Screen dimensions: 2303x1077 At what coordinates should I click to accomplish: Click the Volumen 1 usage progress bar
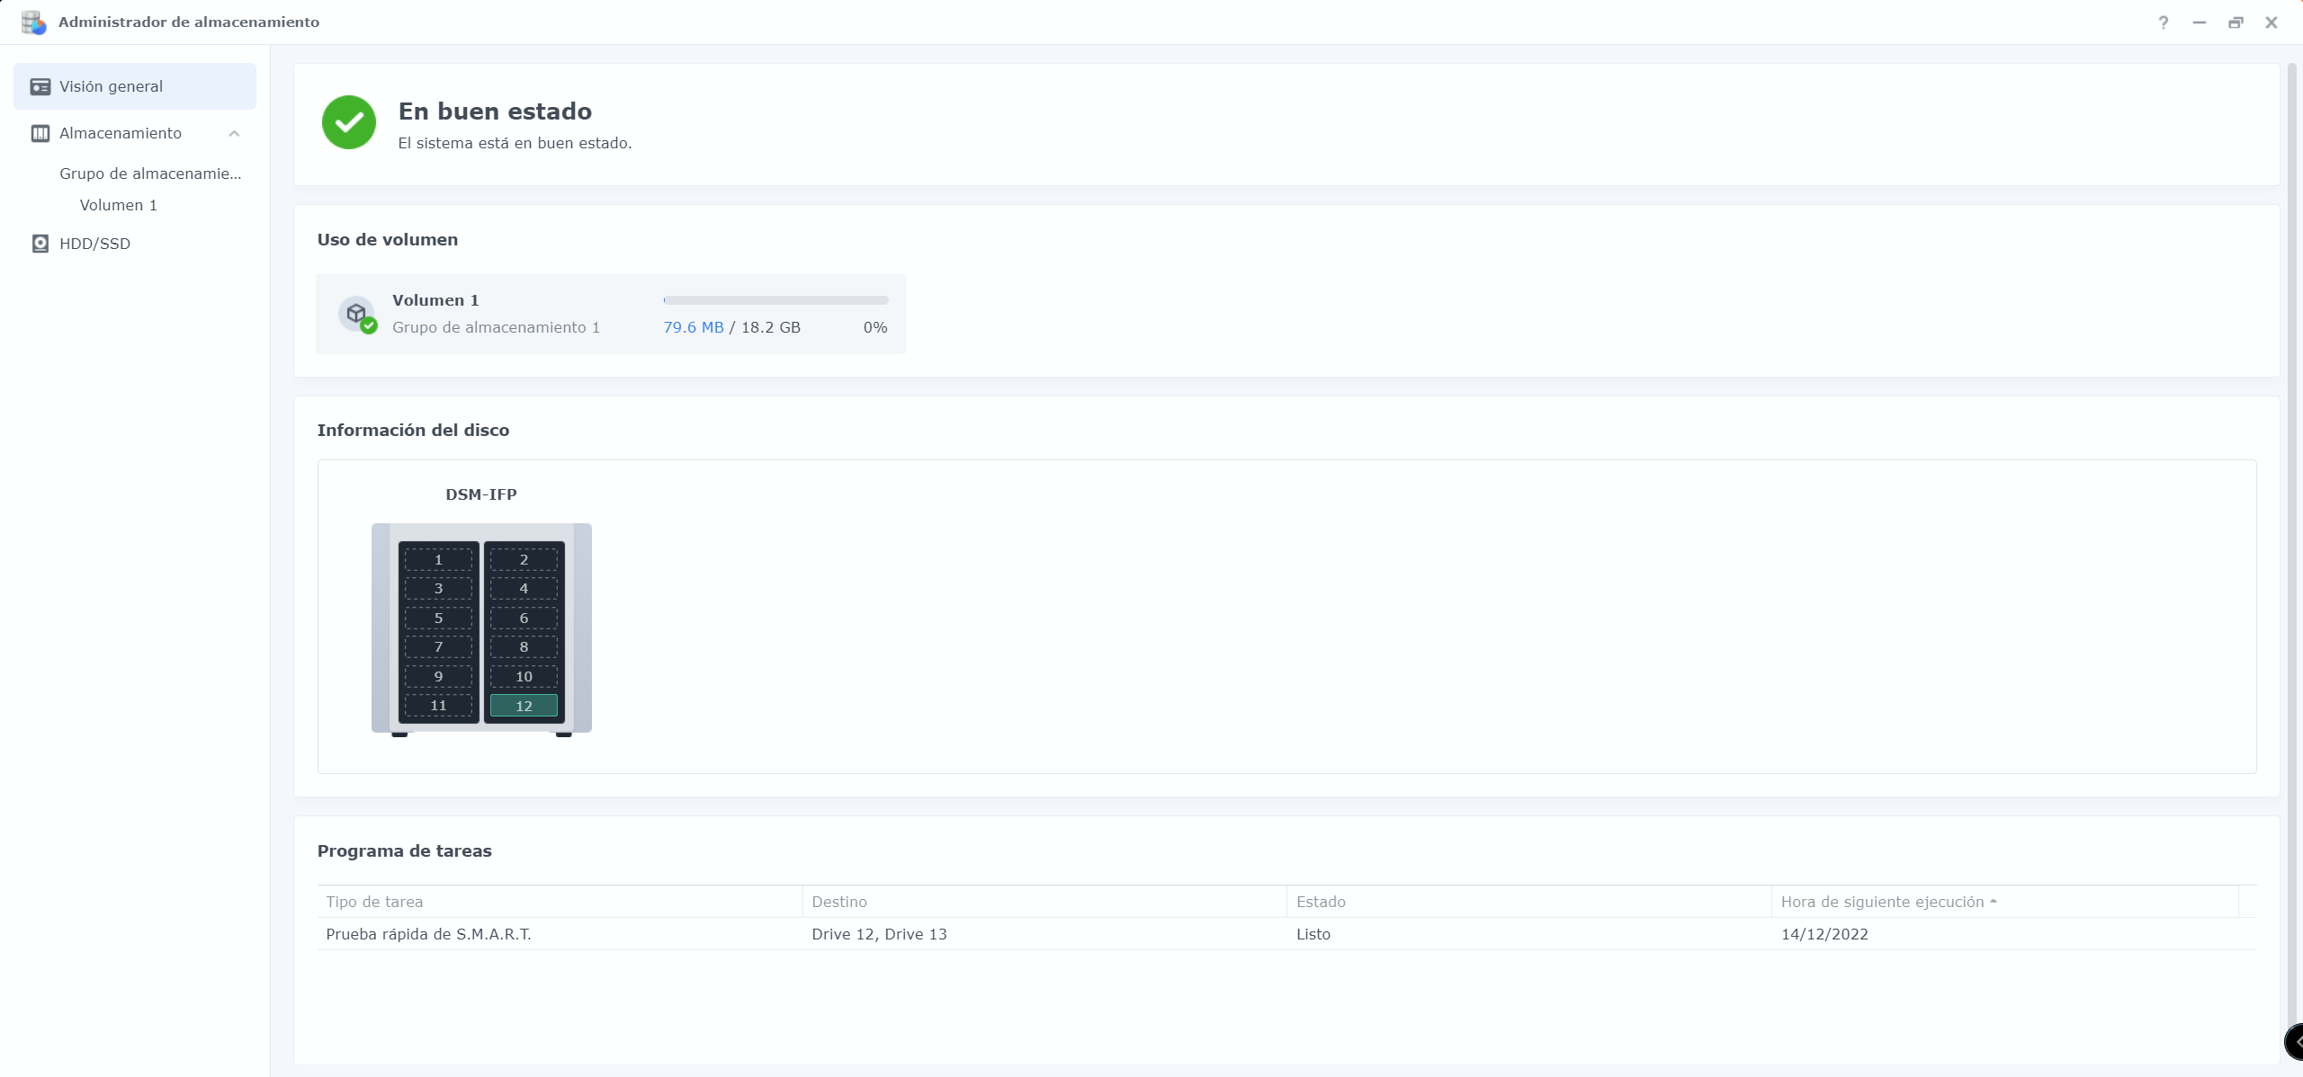pyautogui.click(x=775, y=300)
